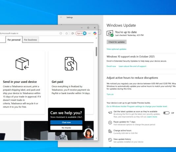The height and width of the screenshot is (152, 176).
Task: Click the Windows Update status sync icon
Action: pos(110,33)
